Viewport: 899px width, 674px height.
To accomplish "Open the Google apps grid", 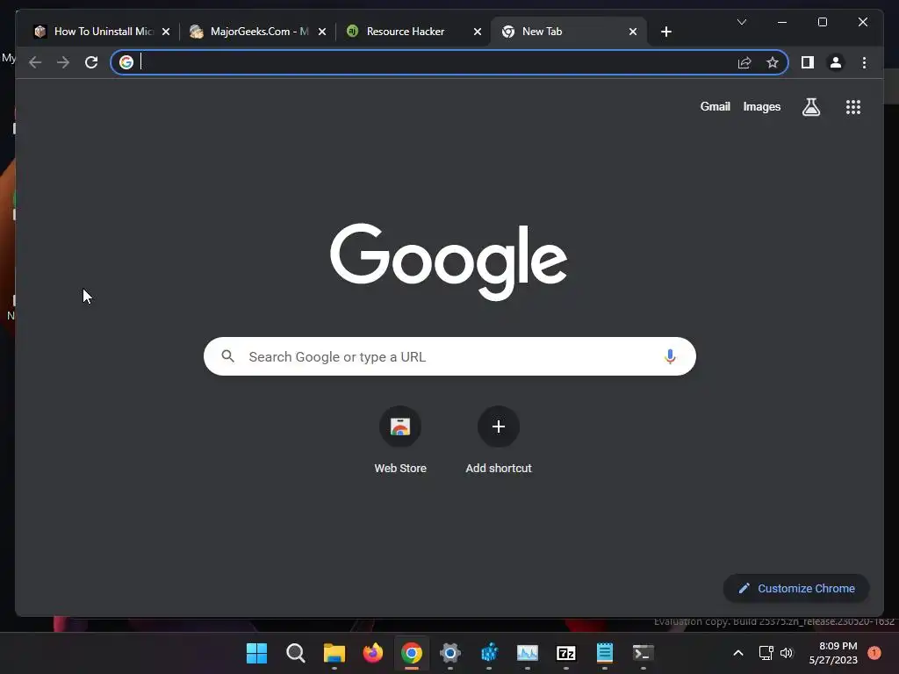I will (x=853, y=106).
